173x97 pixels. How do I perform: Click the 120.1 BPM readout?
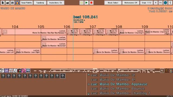click(78, 22)
